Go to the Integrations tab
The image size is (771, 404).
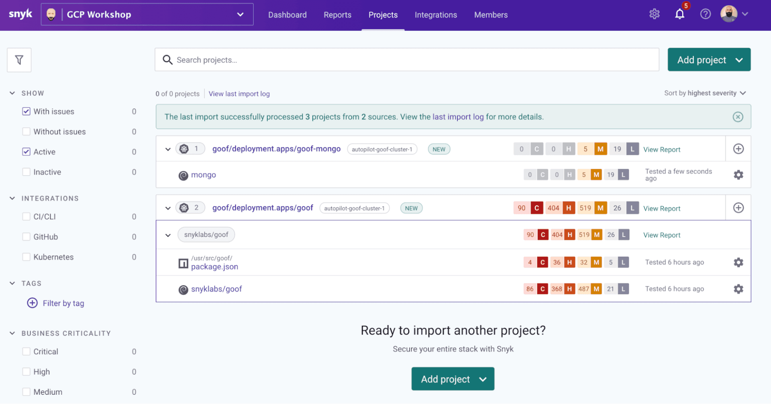pos(436,15)
